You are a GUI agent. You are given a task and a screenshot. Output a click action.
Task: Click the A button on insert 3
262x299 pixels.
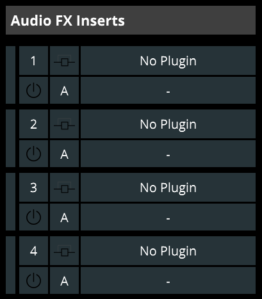click(64, 217)
